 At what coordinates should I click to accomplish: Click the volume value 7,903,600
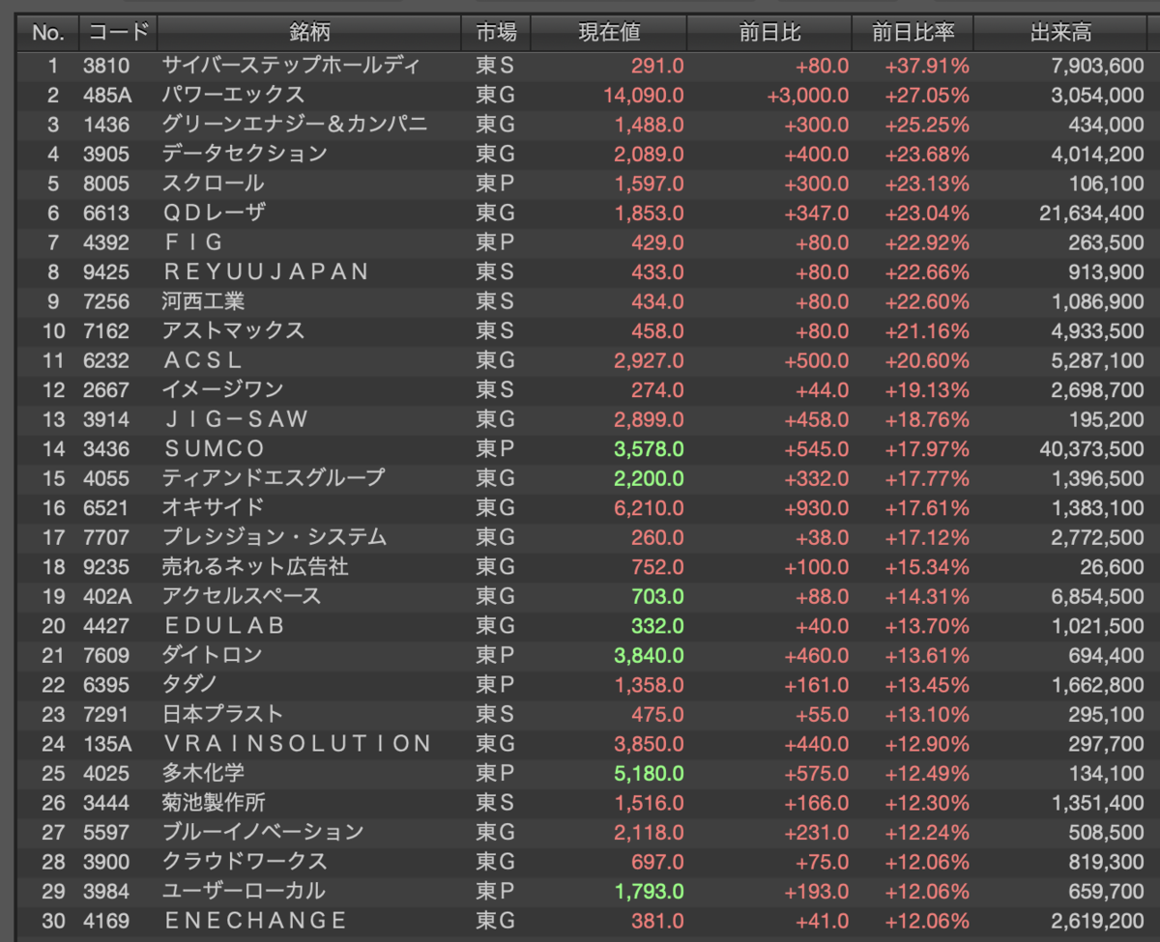[x=1097, y=66]
